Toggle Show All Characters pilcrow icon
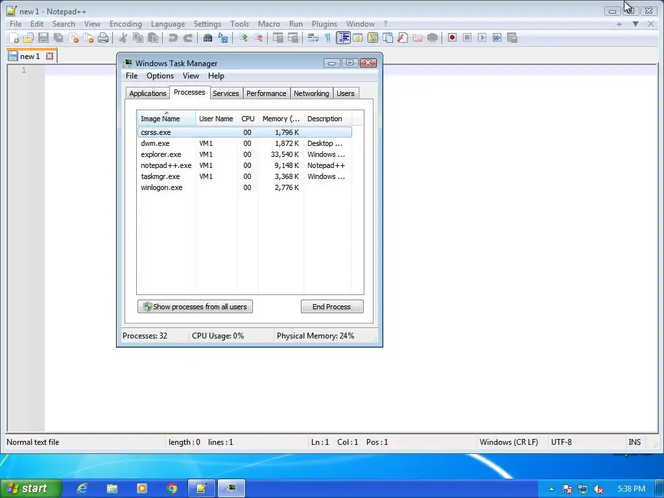This screenshot has width=664, height=498. (327, 38)
